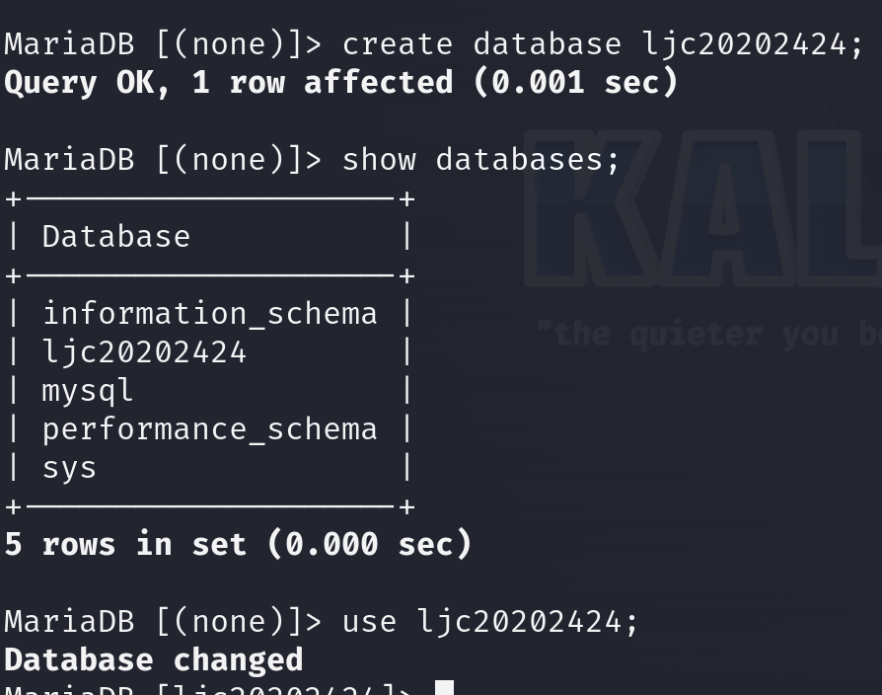Click the information_schema row

(209, 314)
